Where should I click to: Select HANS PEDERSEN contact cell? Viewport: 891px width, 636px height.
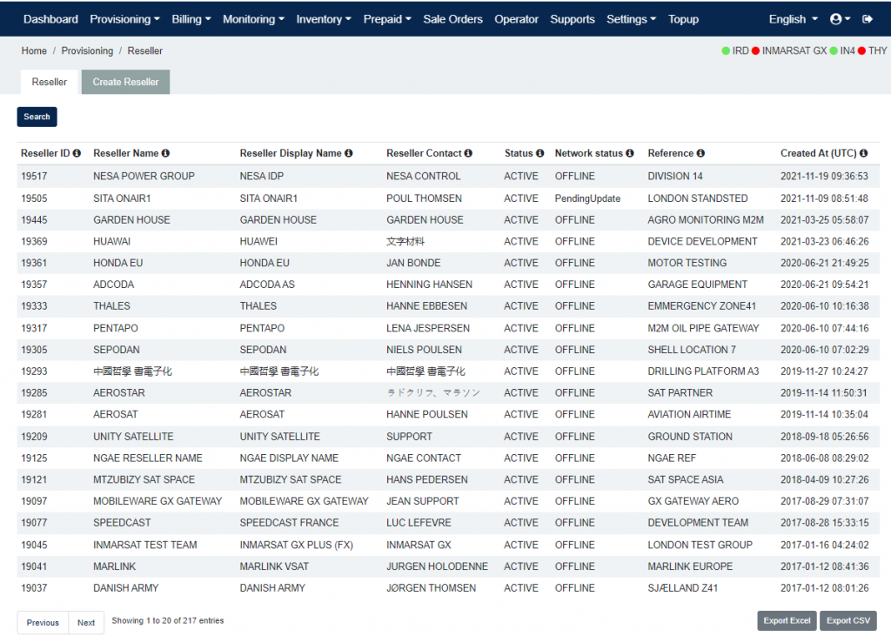pos(426,480)
